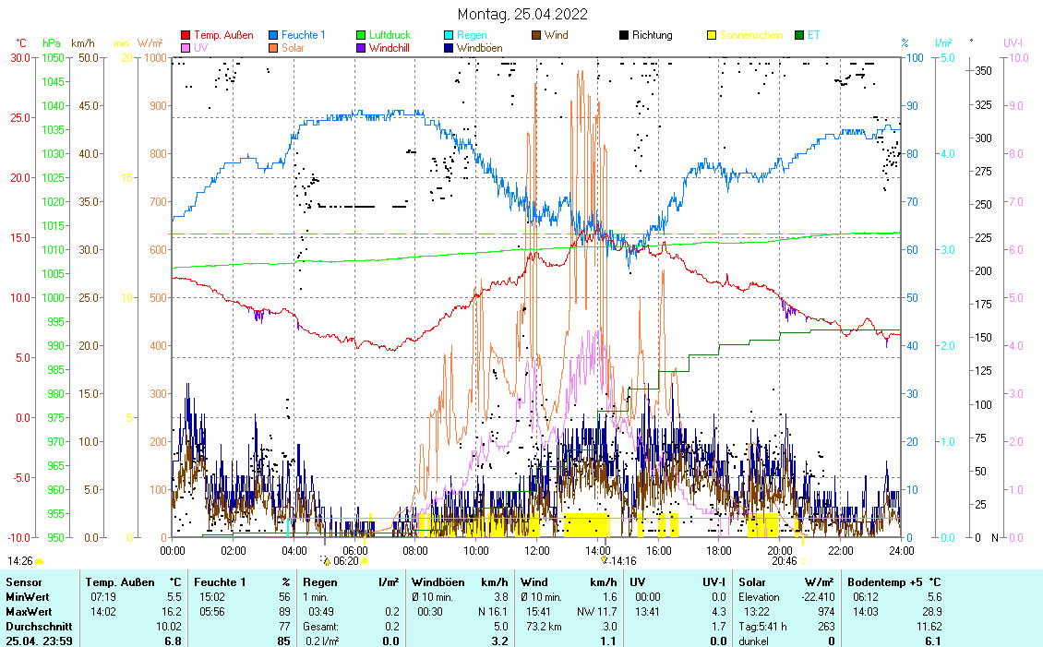This screenshot has width=1043, height=647.
Task: Click the MaxWert row label
Action: (x=28, y=612)
